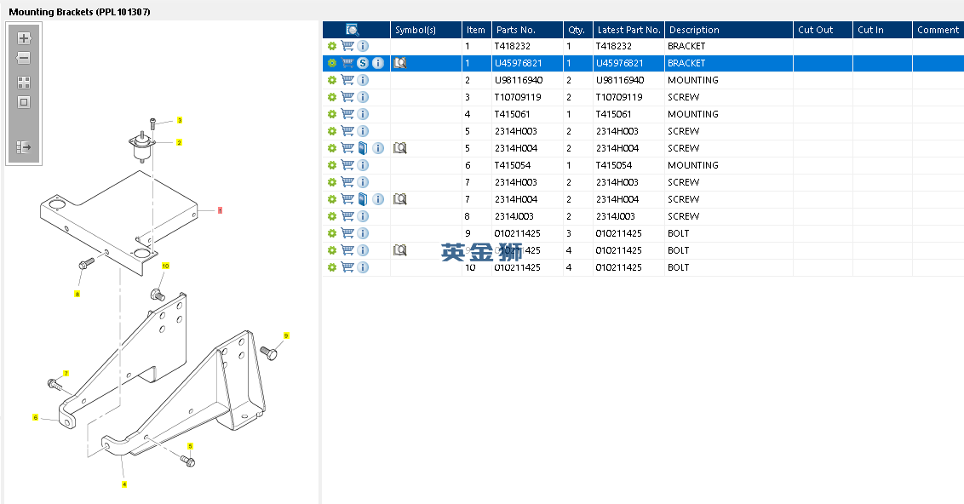Open blue book icon for item 5 2314H004
This screenshot has width=964, height=504.
click(x=363, y=148)
